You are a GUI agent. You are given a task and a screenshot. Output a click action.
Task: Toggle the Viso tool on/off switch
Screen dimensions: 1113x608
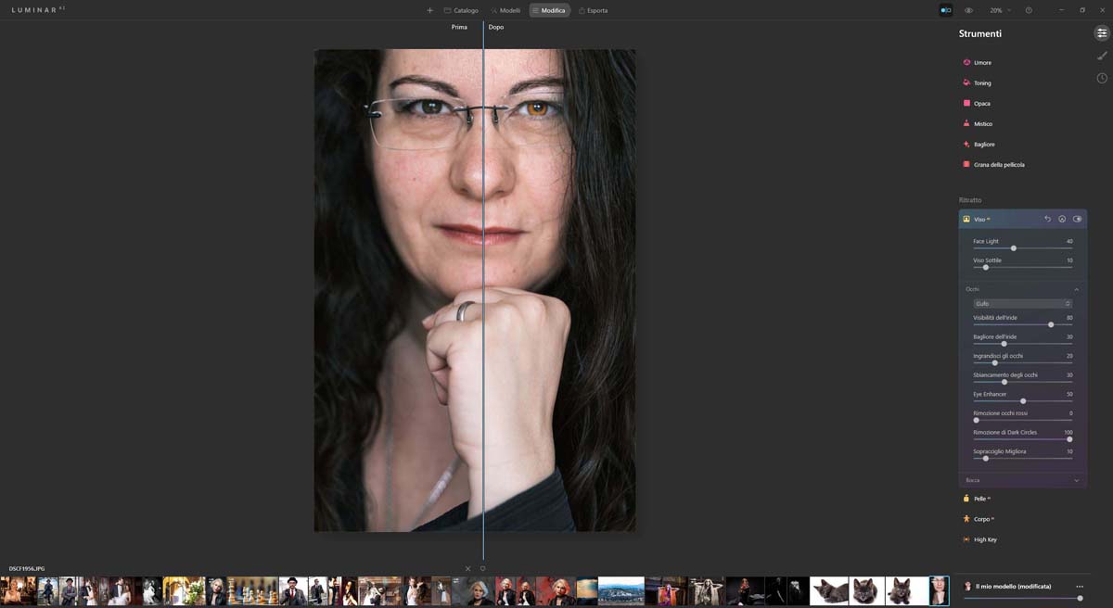1077,219
